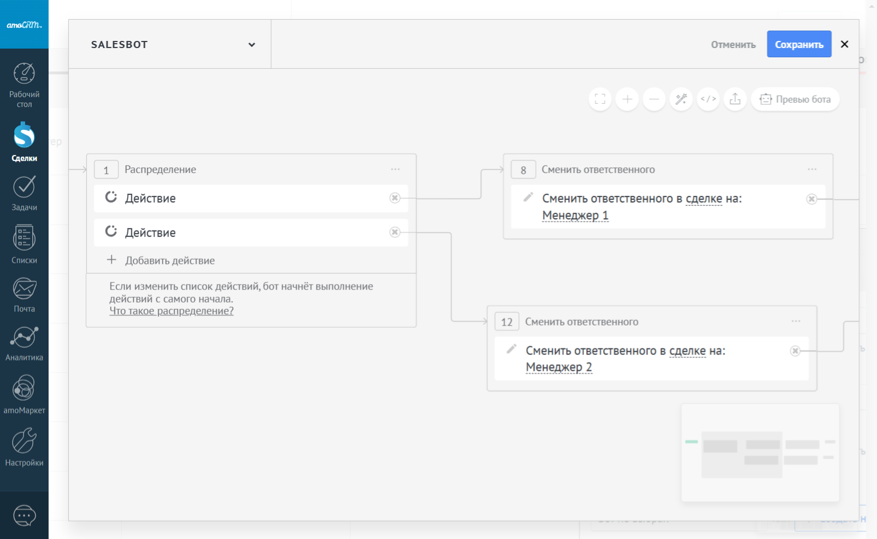Image resolution: width=877 pixels, height=539 pixels.
Task: Zoom out with the minus icon
Action: click(x=654, y=99)
